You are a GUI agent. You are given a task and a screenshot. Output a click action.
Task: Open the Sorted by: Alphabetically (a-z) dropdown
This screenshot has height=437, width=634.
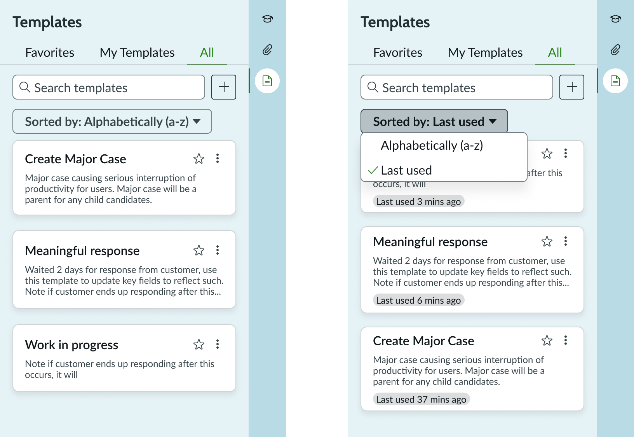112,121
